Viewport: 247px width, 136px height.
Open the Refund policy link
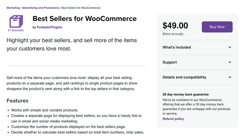click(173, 119)
